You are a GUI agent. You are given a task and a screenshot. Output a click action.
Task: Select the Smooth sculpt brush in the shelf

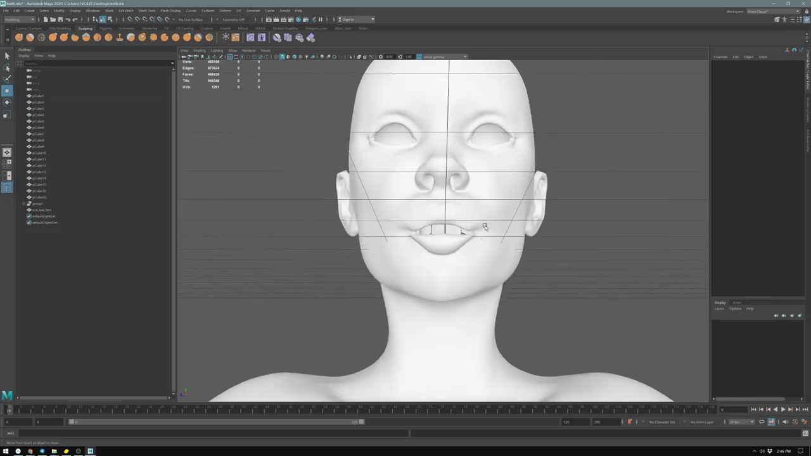coord(30,37)
